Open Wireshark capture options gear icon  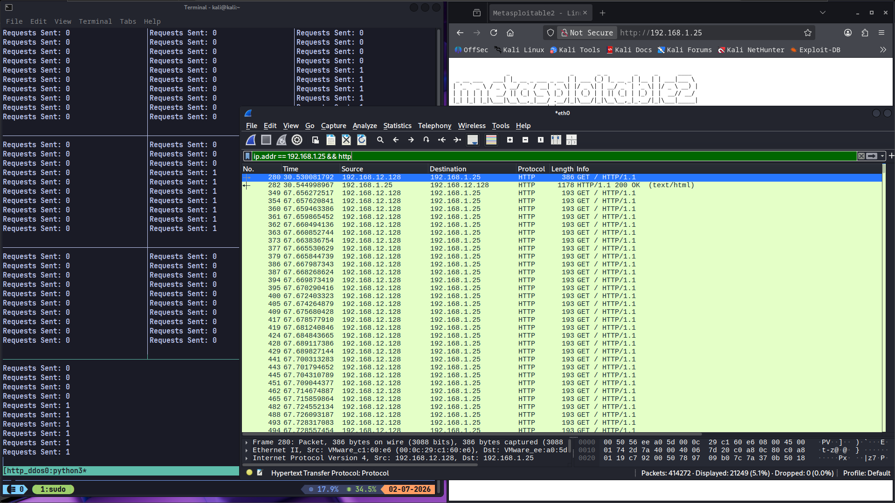coord(297,140)
